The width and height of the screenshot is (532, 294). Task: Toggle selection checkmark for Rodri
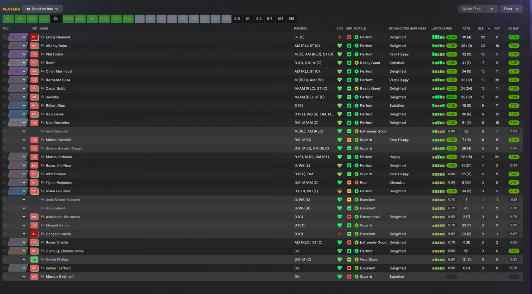click(5, 63)
